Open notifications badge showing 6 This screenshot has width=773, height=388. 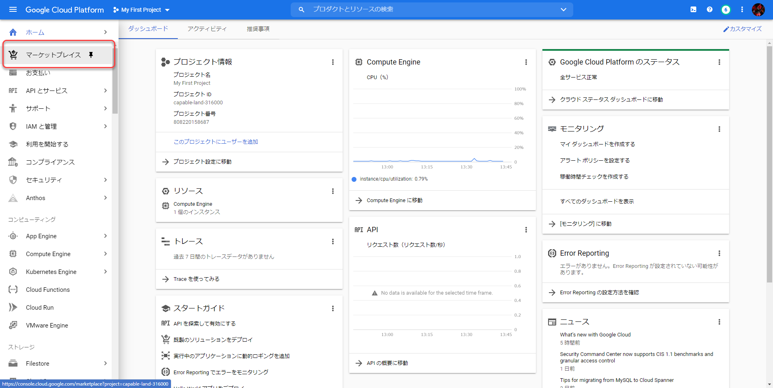(x=726, y=9)
